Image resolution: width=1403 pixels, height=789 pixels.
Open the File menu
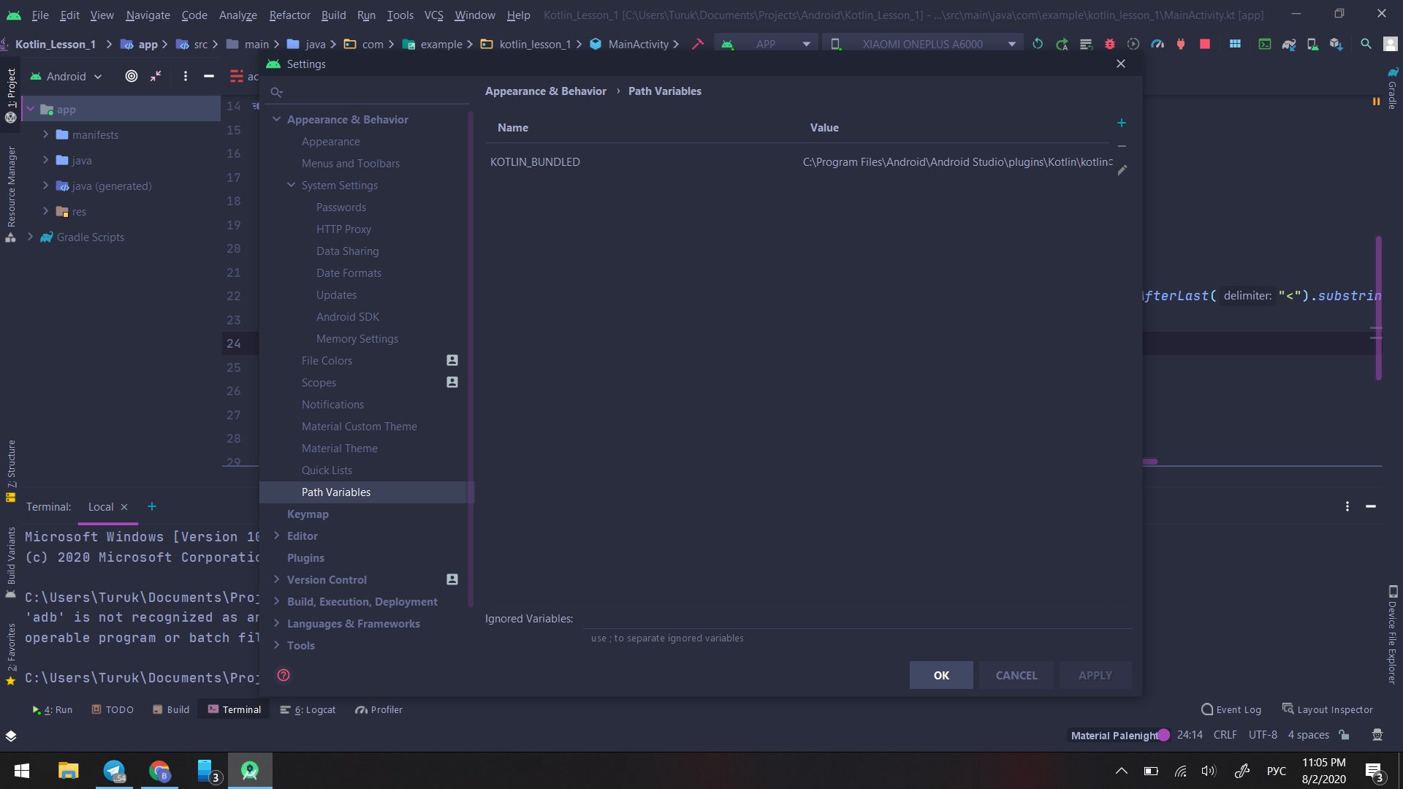pos(40,15)
